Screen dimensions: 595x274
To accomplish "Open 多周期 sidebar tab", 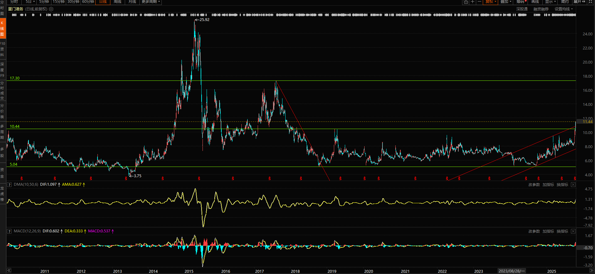I will pyautogui.click(x=2, y=132).
